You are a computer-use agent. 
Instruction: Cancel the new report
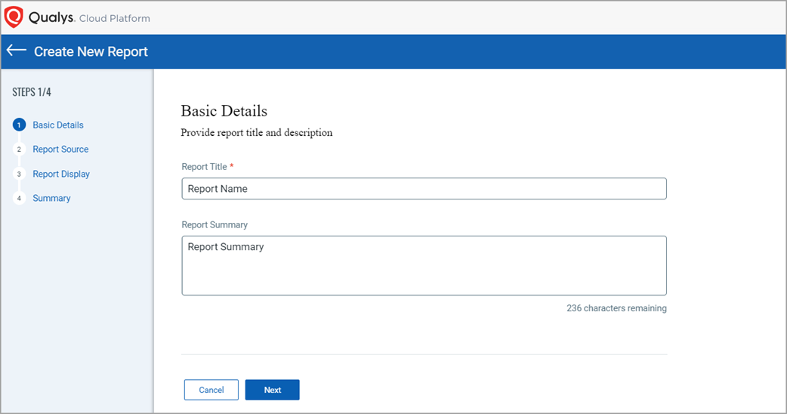[211, 390]
